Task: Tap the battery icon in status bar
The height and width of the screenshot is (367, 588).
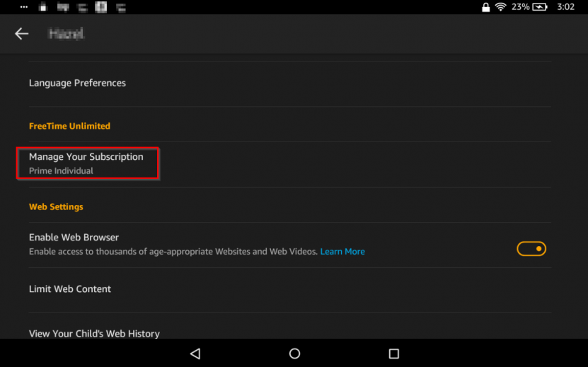Action: click(x=540, y=7)
